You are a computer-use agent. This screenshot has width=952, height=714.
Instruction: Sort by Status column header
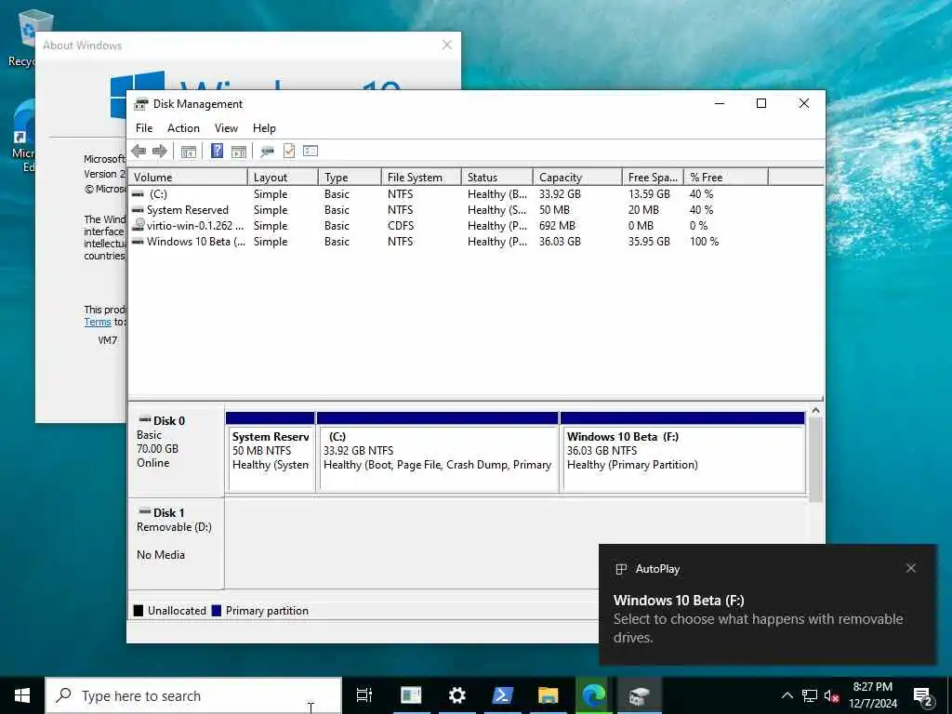(497, 178)
